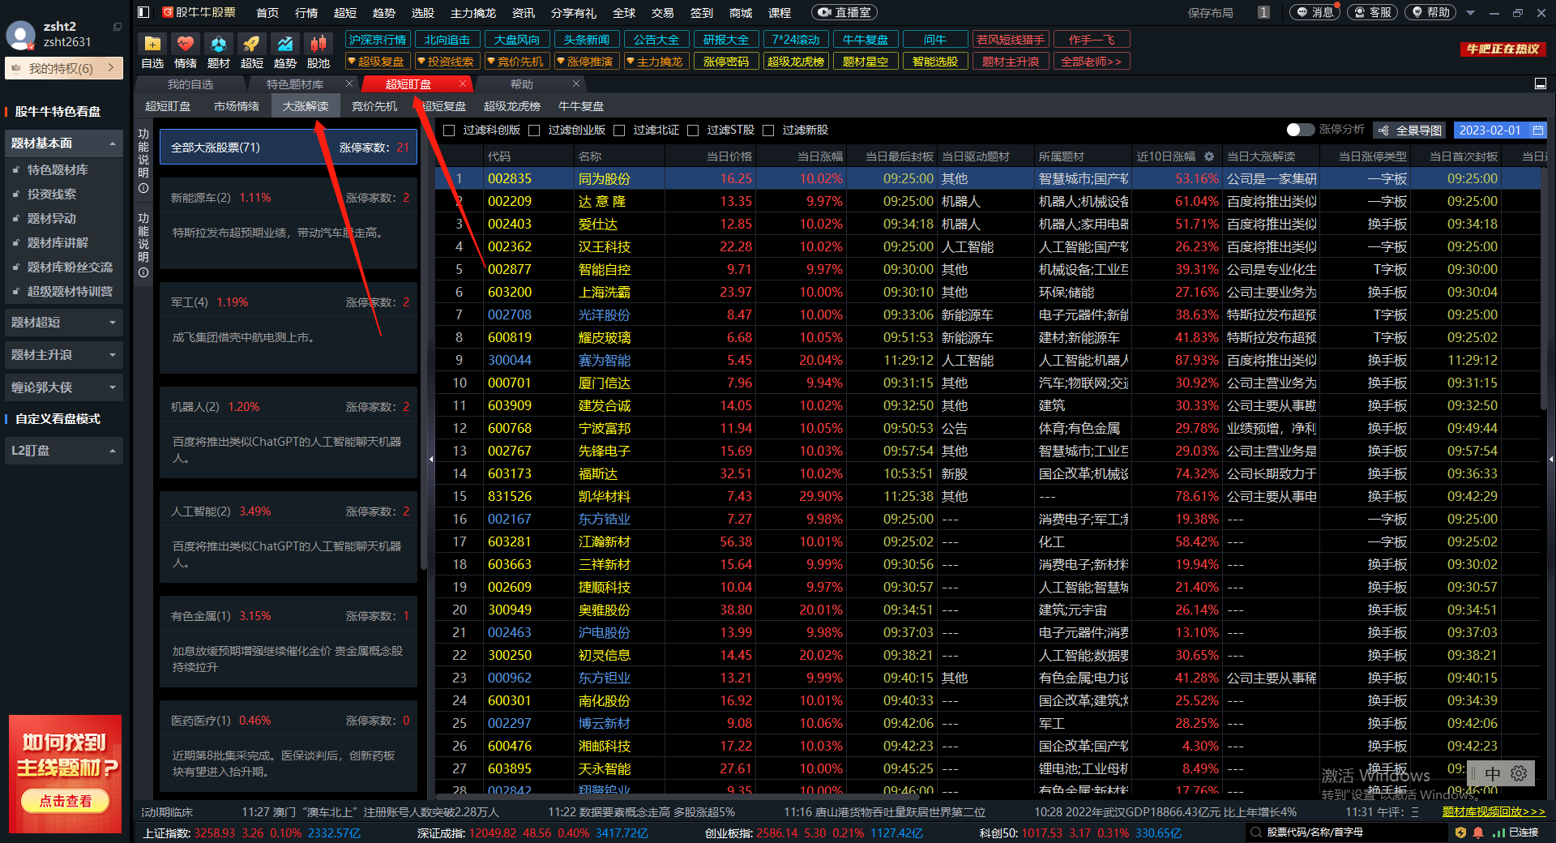Click the second 功能说明 info icon
This screenshot has width=1556, height=843.
143,273
